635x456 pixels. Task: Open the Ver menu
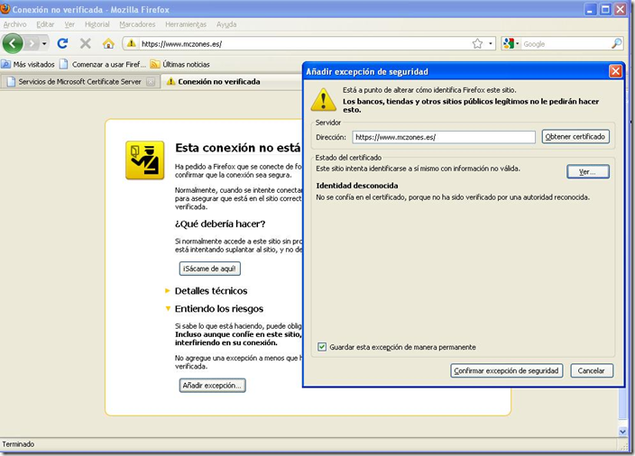(x=69, y=24)
